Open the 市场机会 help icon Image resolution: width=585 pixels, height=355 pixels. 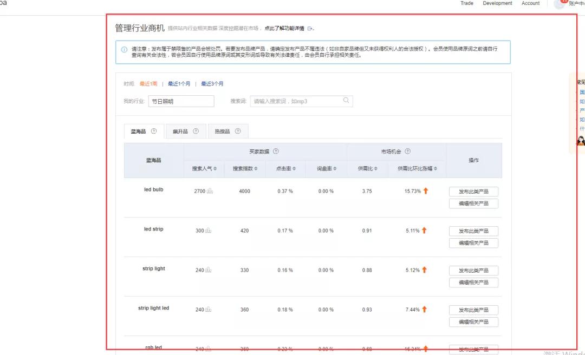(407, 150)
